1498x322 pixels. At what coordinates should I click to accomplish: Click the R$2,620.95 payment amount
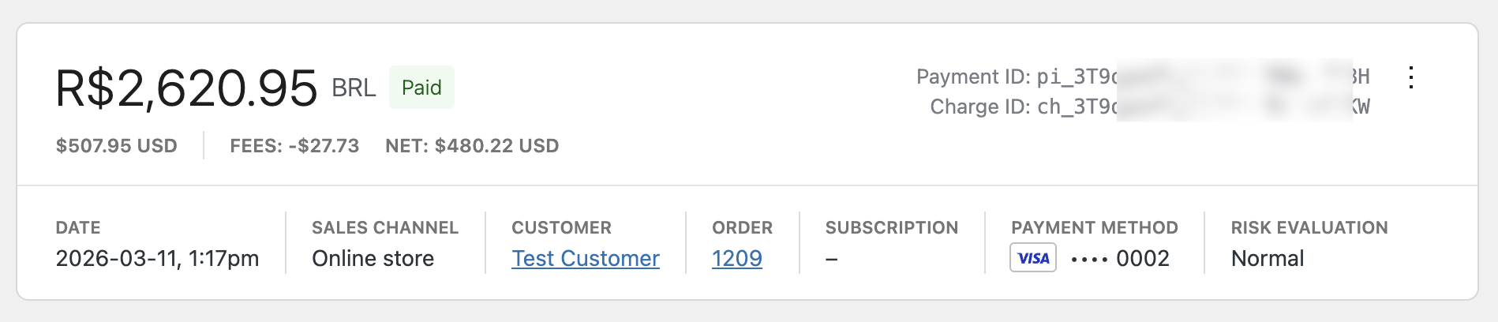coord(186,88)
